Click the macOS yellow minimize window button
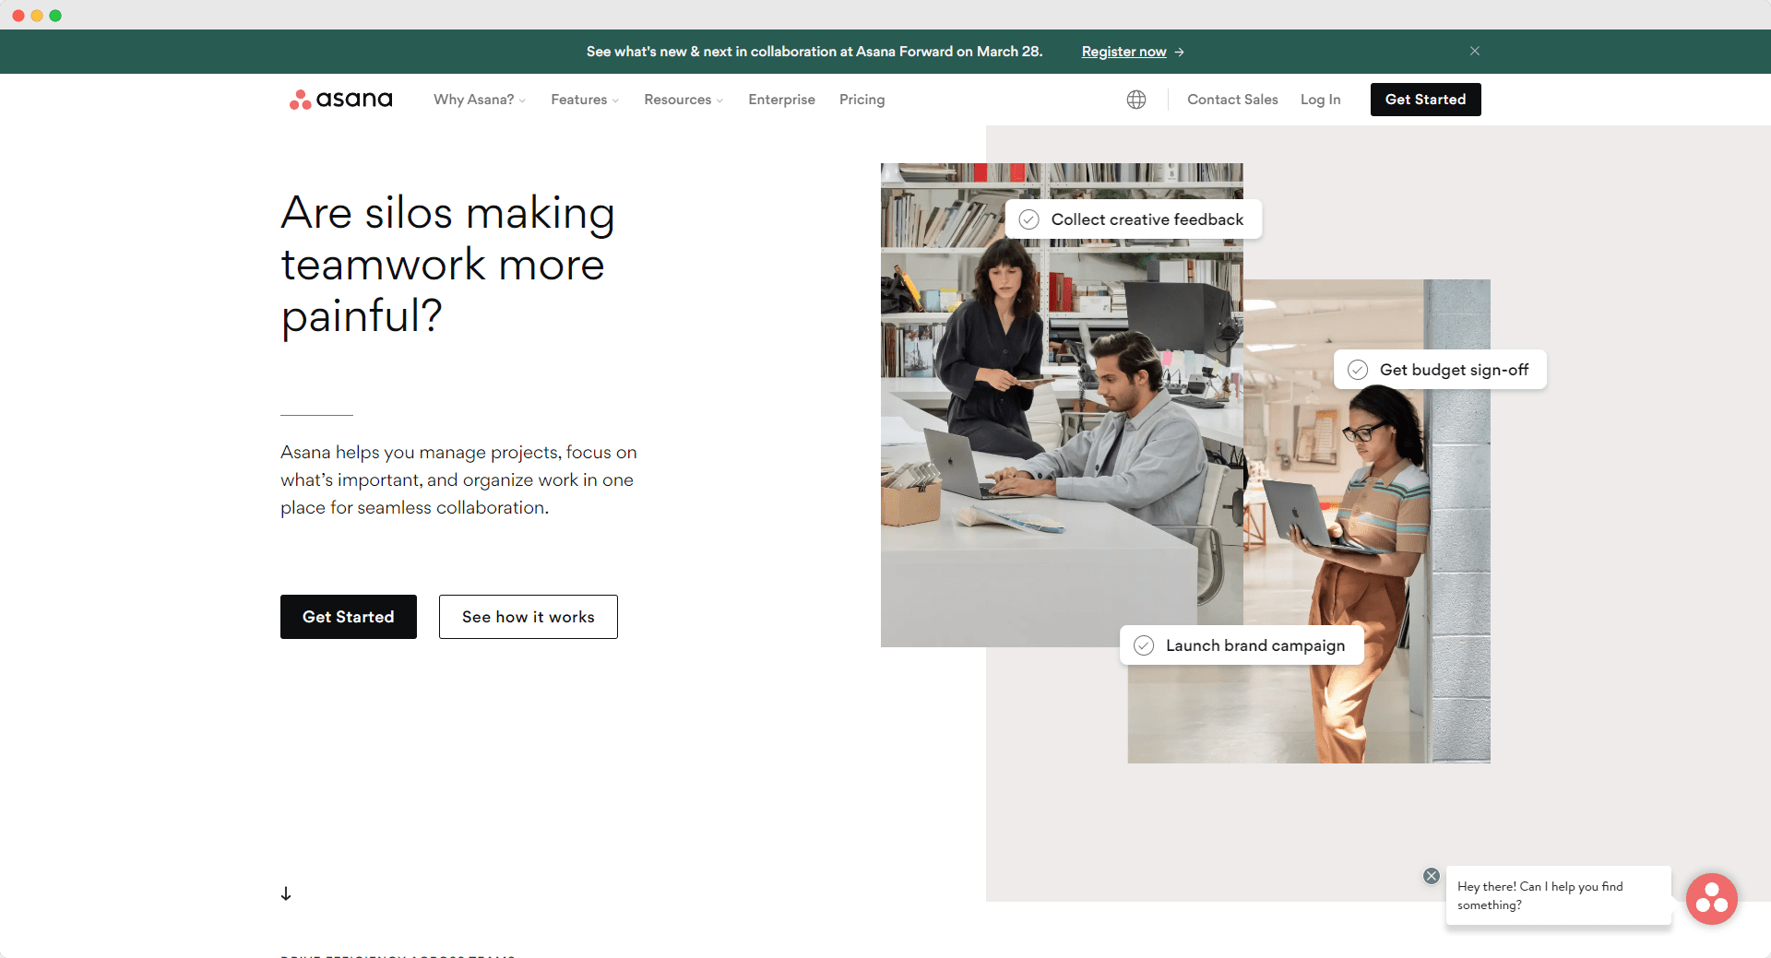 [x=37, y=16]
